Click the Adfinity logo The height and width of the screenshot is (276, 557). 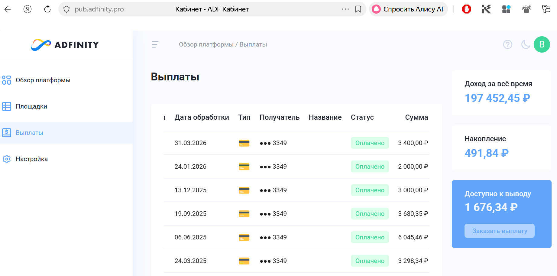pos(65,45)
